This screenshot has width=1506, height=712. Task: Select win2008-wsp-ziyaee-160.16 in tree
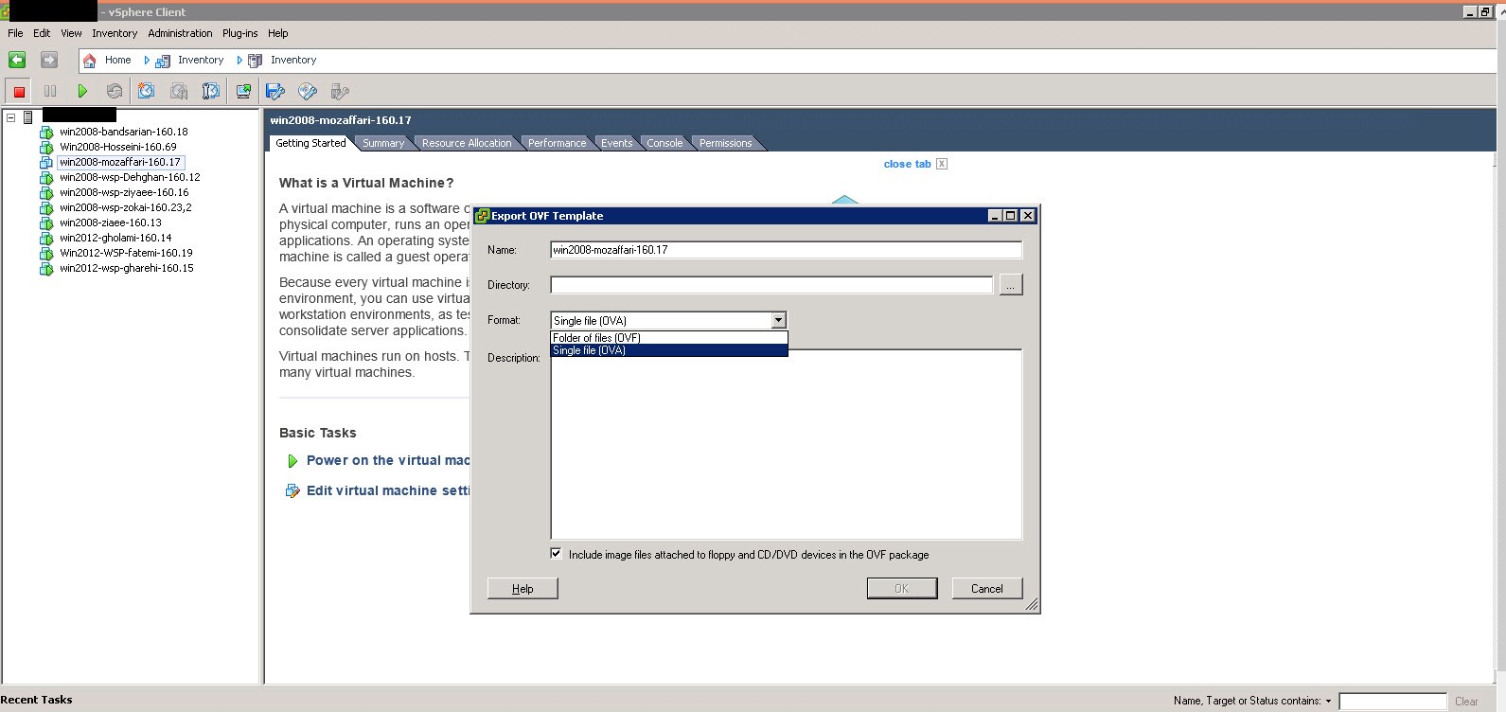(x=124, y=192)
